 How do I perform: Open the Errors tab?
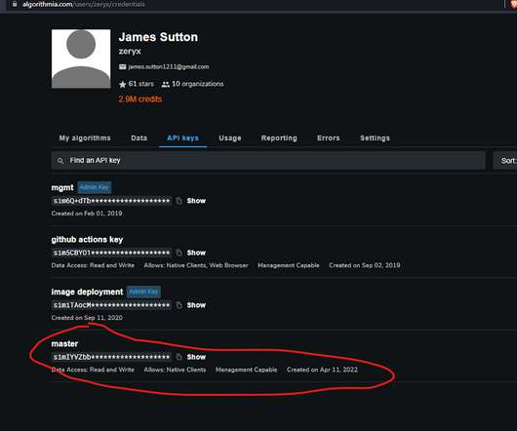(329, 138)
